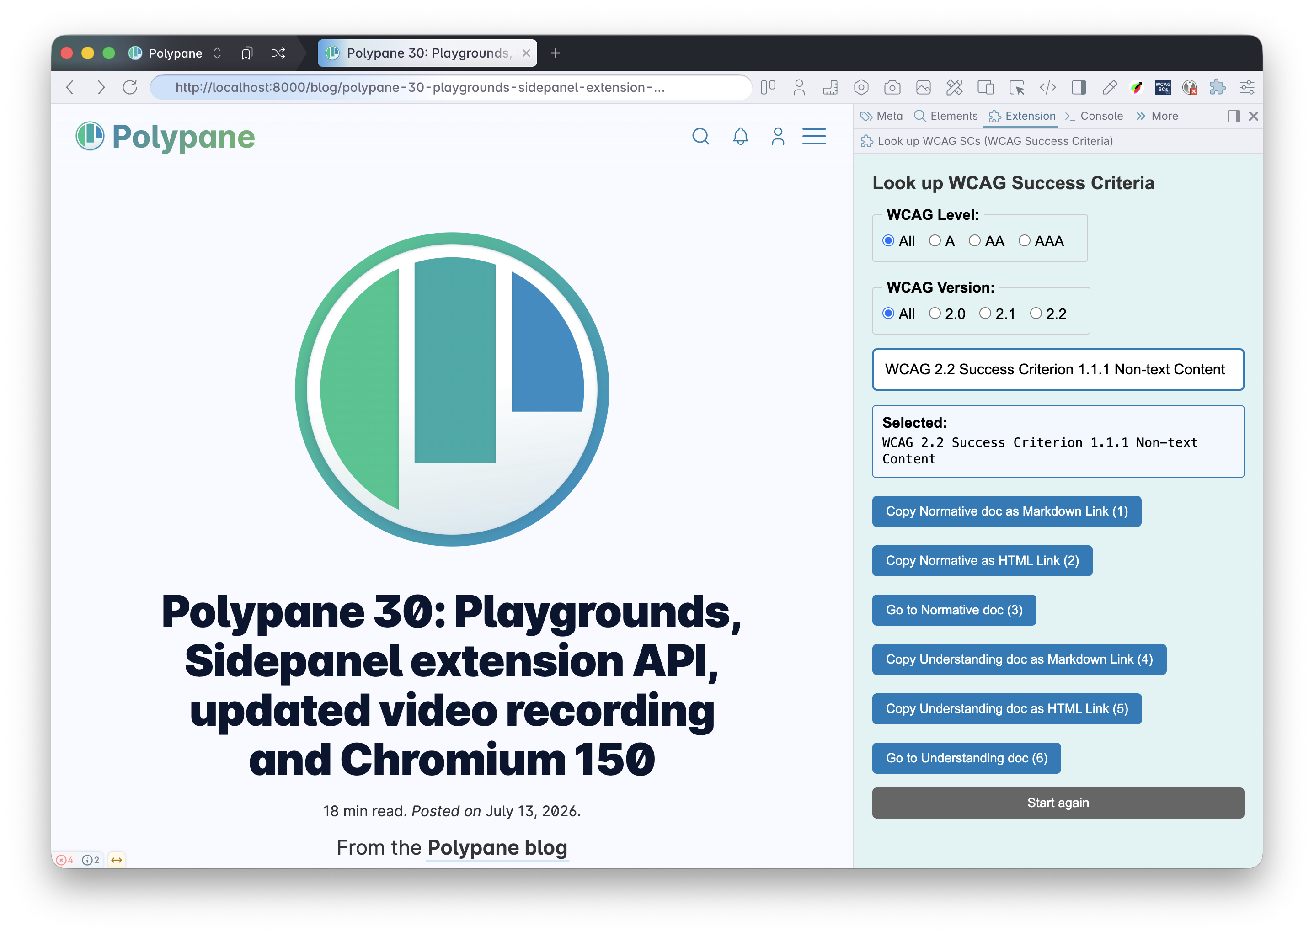Expand the More panels menu

point(1157,116)
